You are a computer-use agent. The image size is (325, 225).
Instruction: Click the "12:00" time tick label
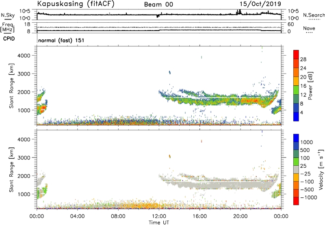coord(159,216)
